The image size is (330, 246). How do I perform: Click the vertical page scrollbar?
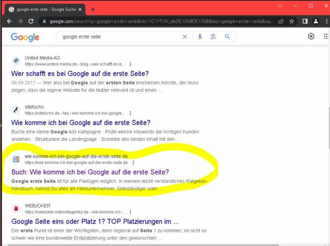(x=328, y=128)
